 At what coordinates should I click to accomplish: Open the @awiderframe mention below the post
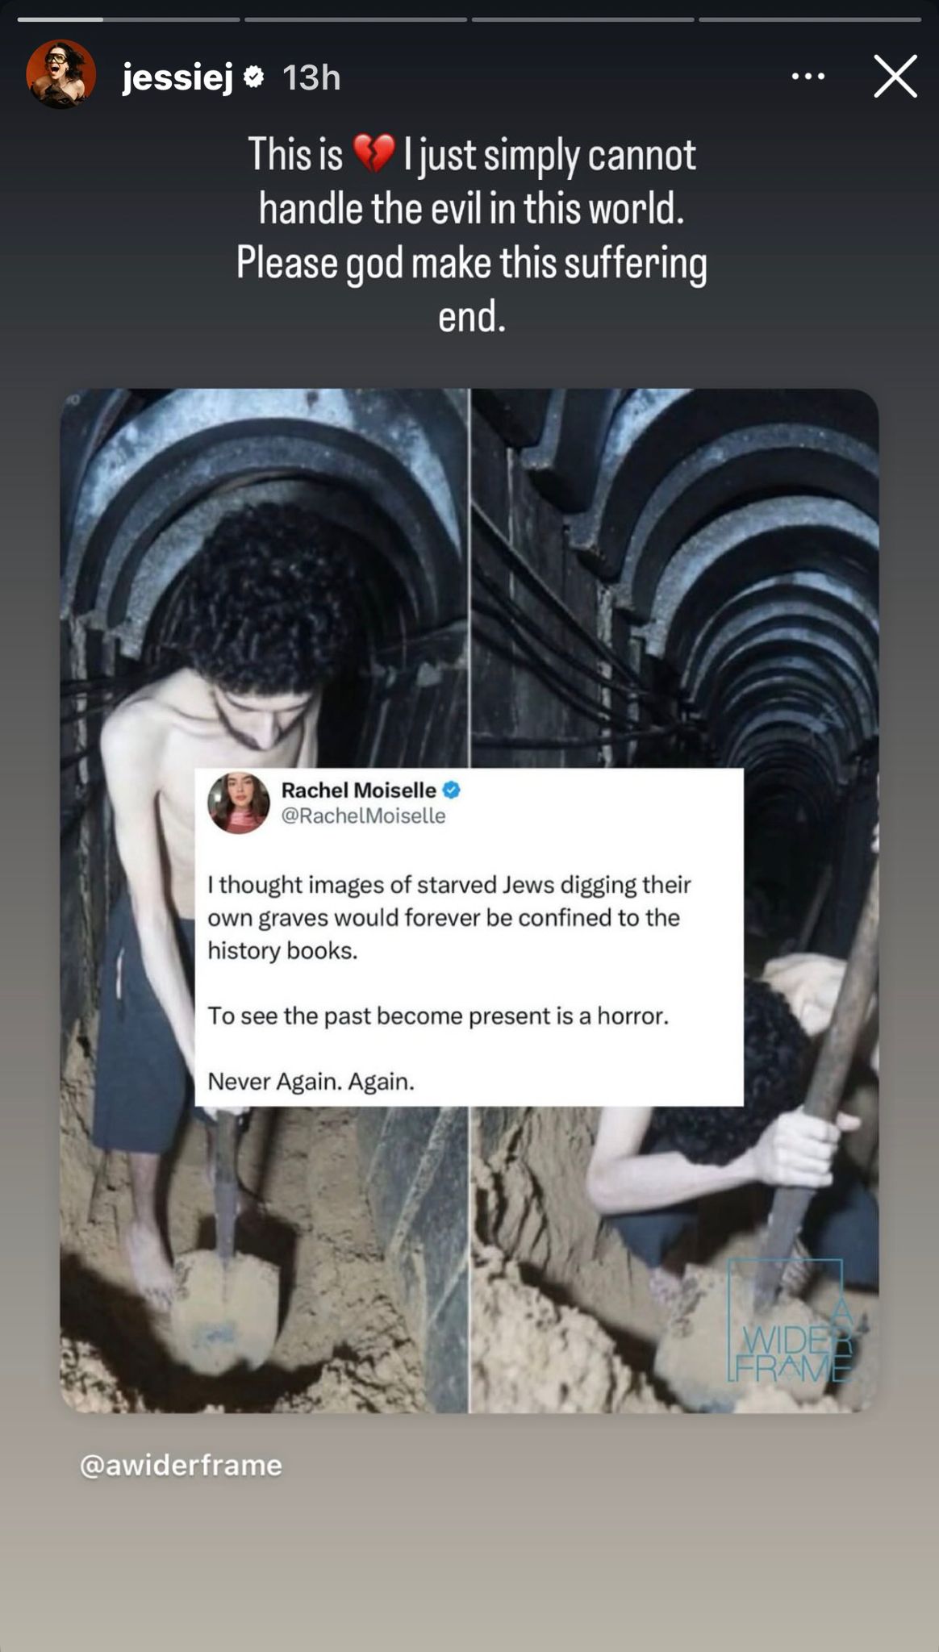point(181,1465)
